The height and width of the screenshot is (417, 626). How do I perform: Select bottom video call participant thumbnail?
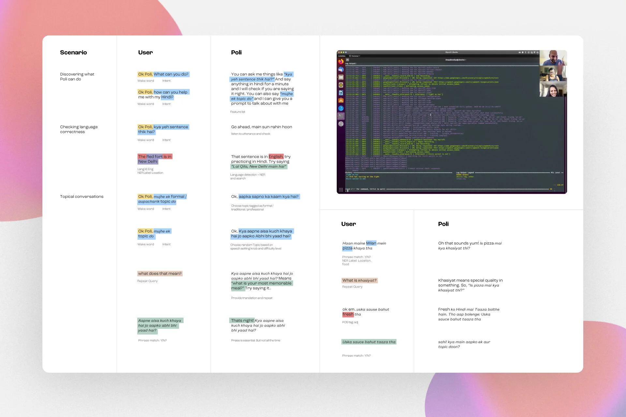pos(553,89)
